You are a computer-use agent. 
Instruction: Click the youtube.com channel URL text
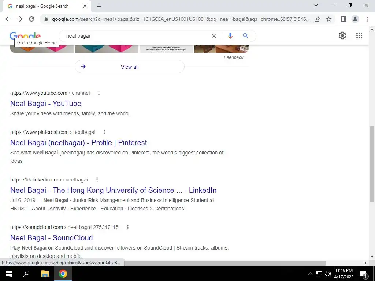pos(50,93)
